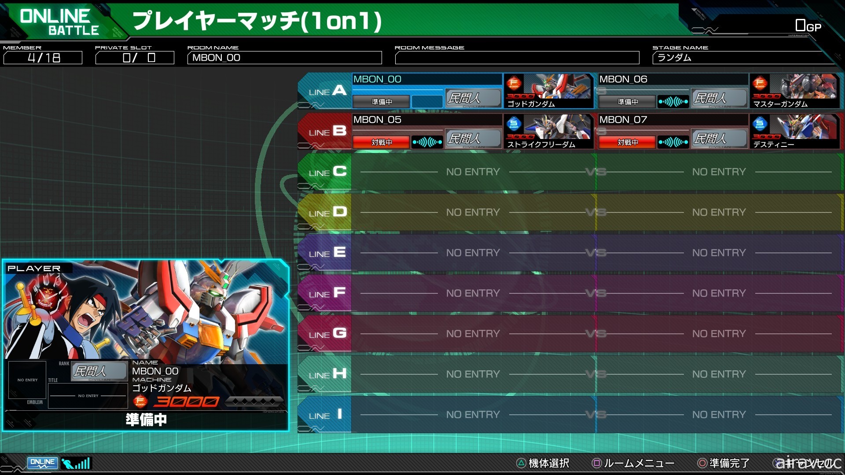This screenshot has width=845, height=475.
Task: Click the S burst icon on MBON_05 card
Action: point(514,124)
